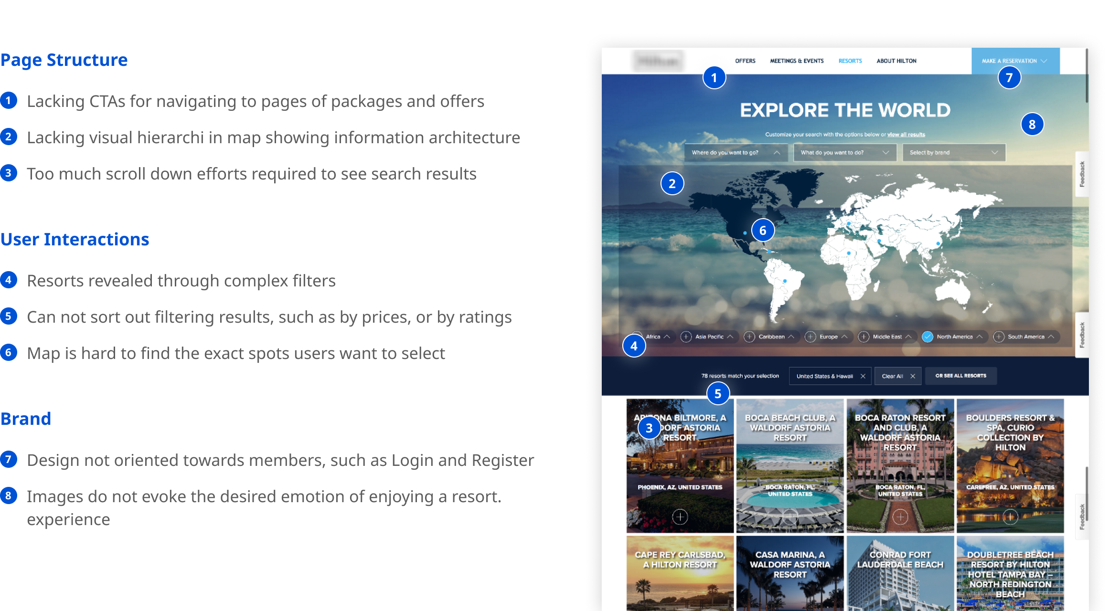Click 'Lacking CTAs for navigating' text line
This screenshot has width=1108, height=611.
pyautogui.click(x=256, y=101)
